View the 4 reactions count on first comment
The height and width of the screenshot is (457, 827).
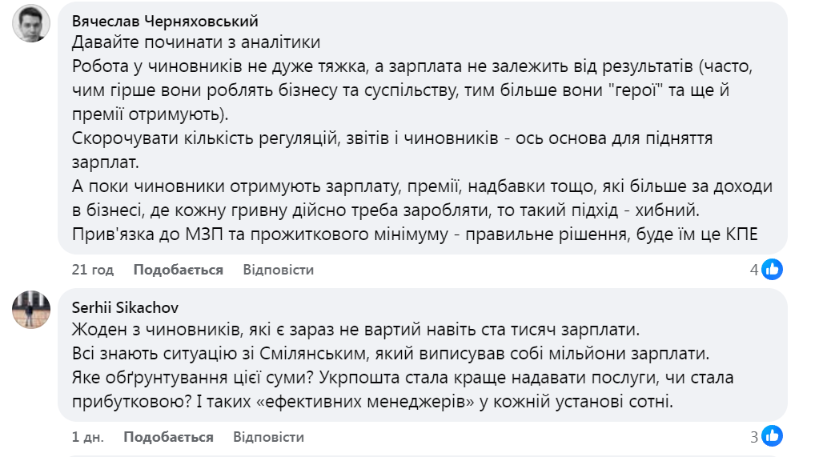tap(753, 270)
